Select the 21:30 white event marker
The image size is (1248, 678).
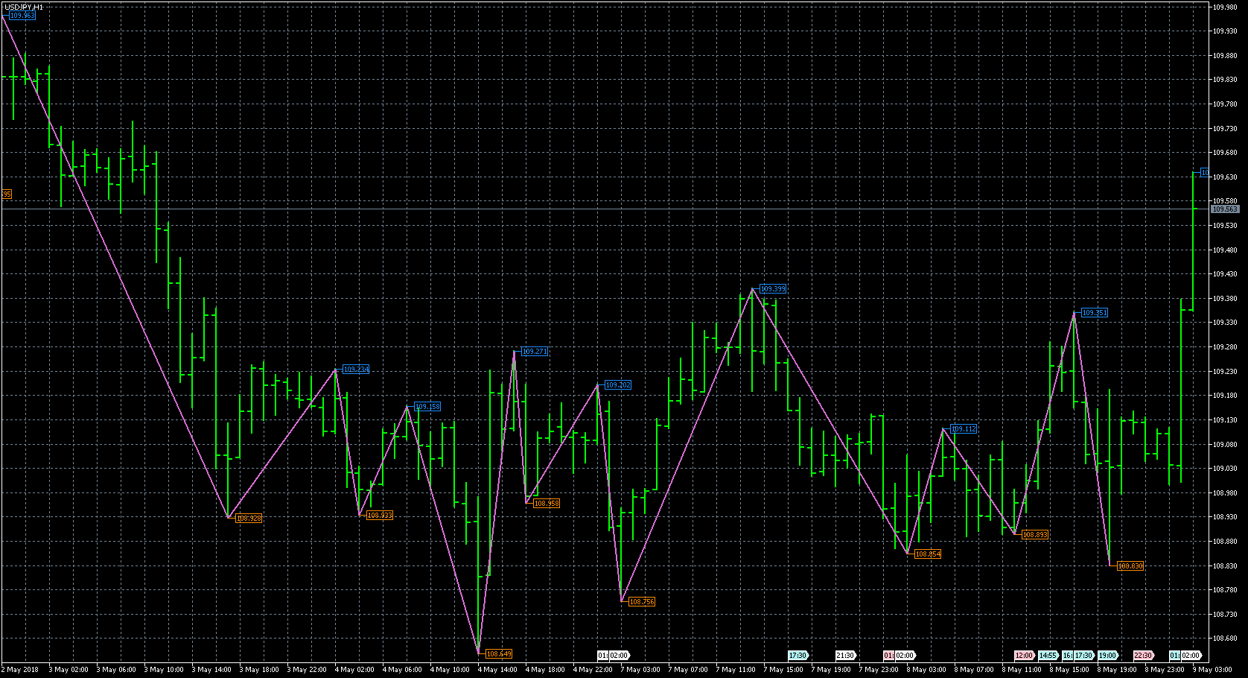pyautogui.click(x=844, y=656)
